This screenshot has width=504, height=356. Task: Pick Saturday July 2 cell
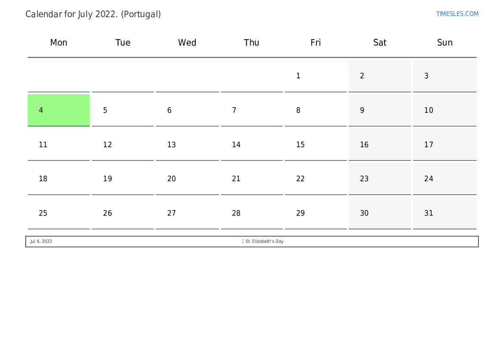380,76
